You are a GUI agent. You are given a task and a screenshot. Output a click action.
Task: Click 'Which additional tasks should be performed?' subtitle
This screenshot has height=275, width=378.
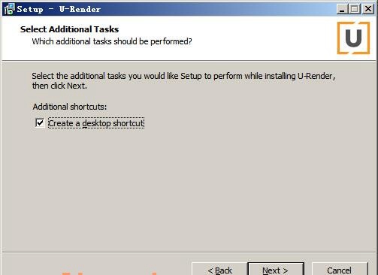112,41
